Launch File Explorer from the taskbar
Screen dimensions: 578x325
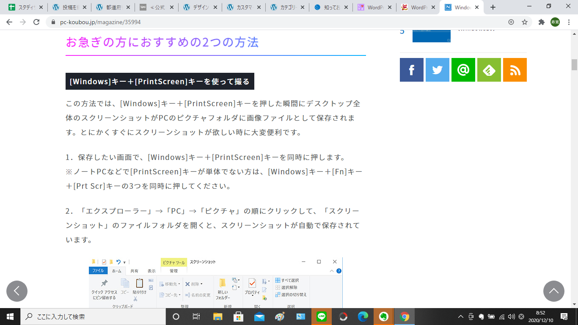coord(217,317)
